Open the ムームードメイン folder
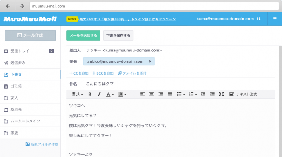 [x=30, y=121]
